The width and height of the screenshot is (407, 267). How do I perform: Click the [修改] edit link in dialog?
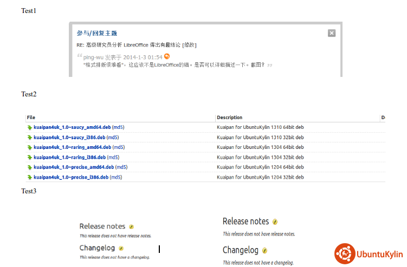click(189, 45)
